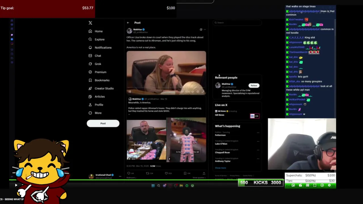
Task: Click the share icon under the post
Action: coord(204,173)
